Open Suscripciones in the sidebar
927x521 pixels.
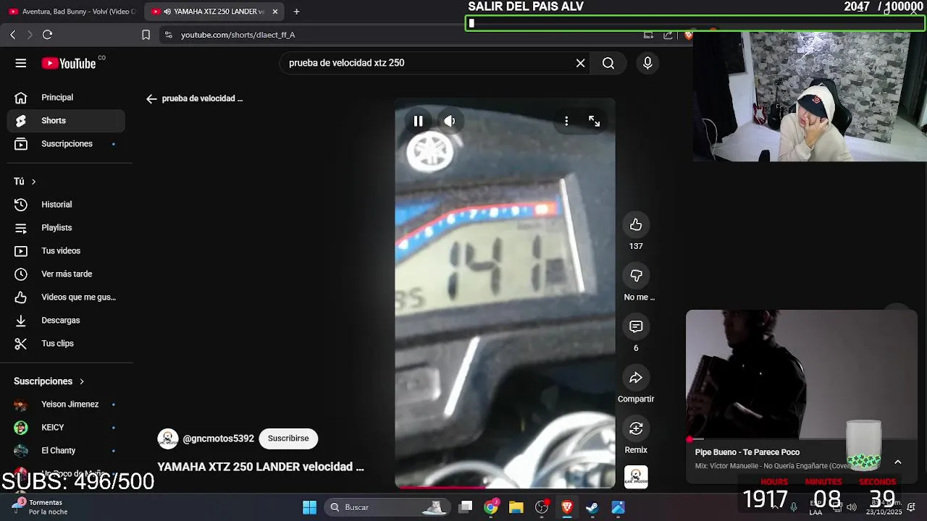(66, 144)
